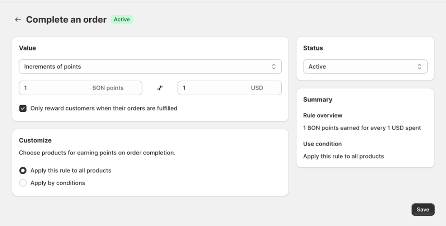This screenshot has height=226, width=446.
Task: Toggle the fulfilled orders reward checkbox
Action: pyautogui.click(x=23, y=108)
